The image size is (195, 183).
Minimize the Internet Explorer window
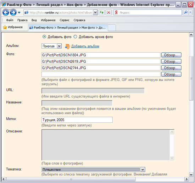[178, 5]
